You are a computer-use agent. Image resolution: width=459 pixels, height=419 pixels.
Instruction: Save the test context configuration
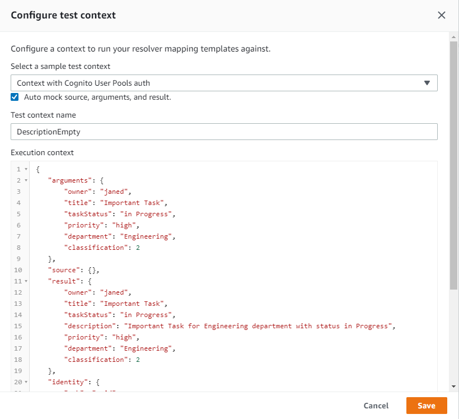(x=427, y=406)
